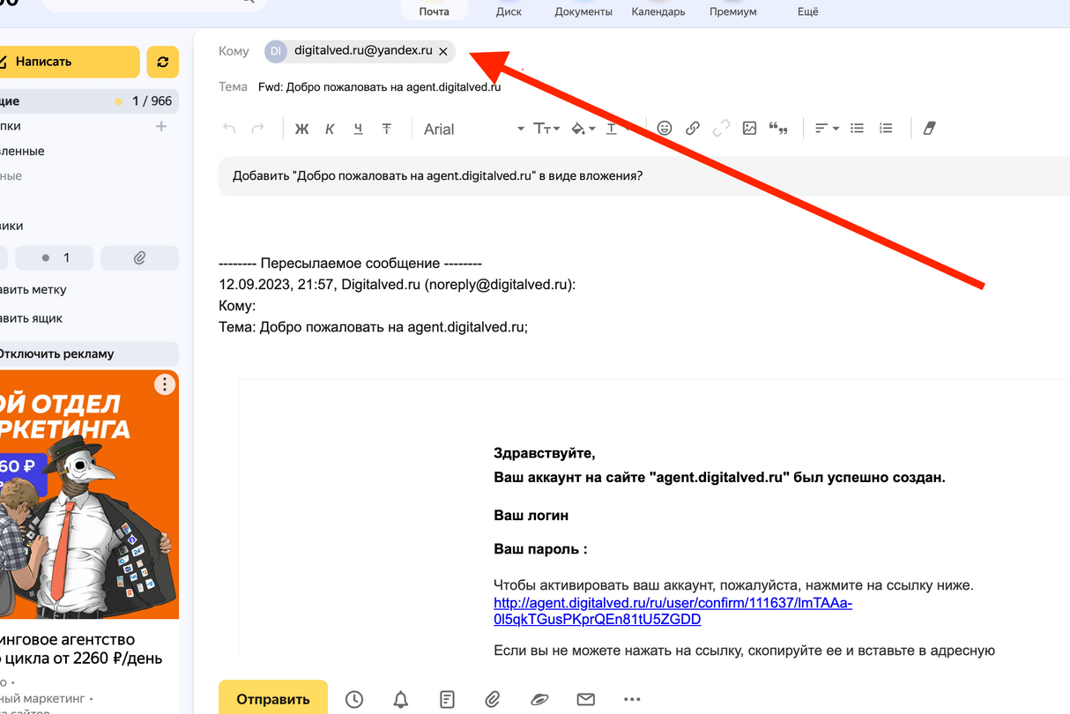
Task: Click the quotation marks blockquote icon
Action: point(777,129)
